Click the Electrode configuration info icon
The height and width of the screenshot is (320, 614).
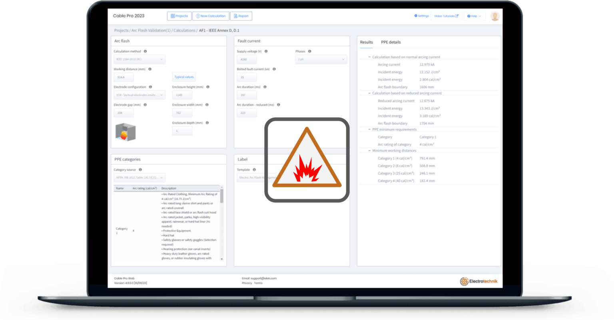151,87
